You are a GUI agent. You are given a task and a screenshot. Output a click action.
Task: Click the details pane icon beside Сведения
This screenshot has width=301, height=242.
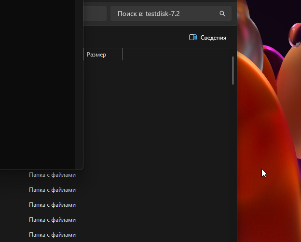pyautogui.click(x=193, y=37)
